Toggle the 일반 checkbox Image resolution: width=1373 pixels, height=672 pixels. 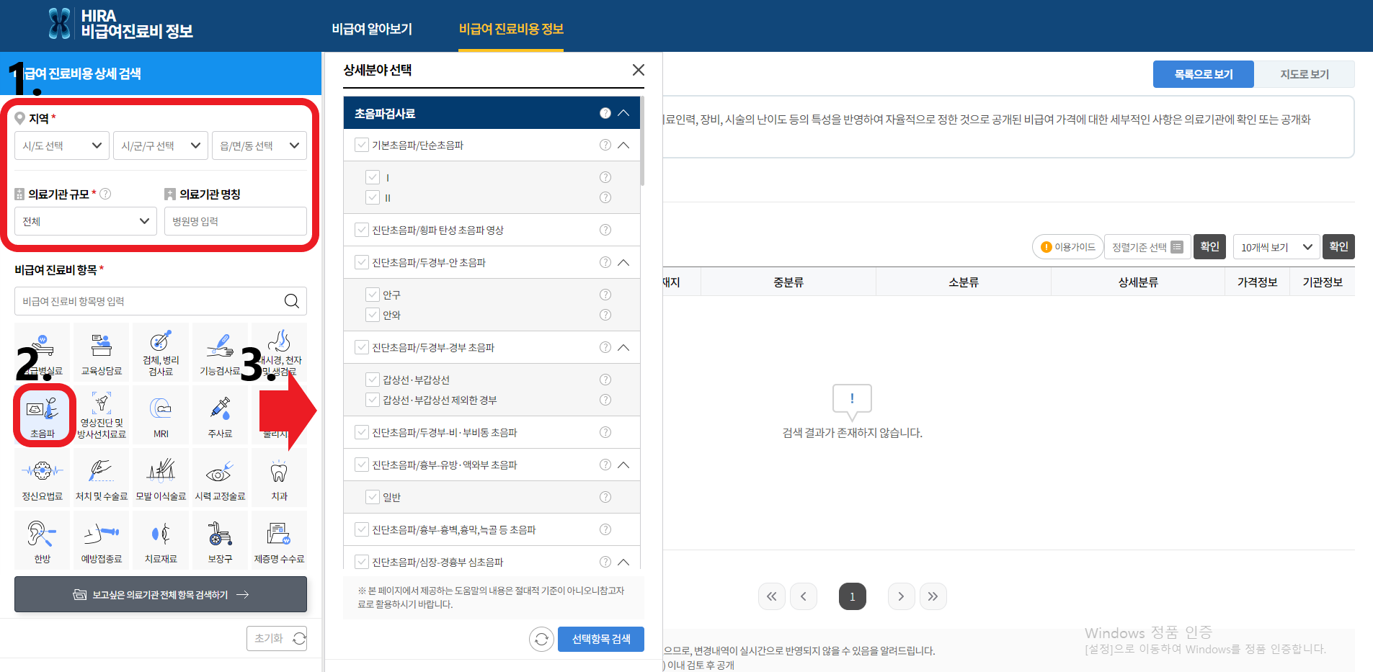pos(373,497)
